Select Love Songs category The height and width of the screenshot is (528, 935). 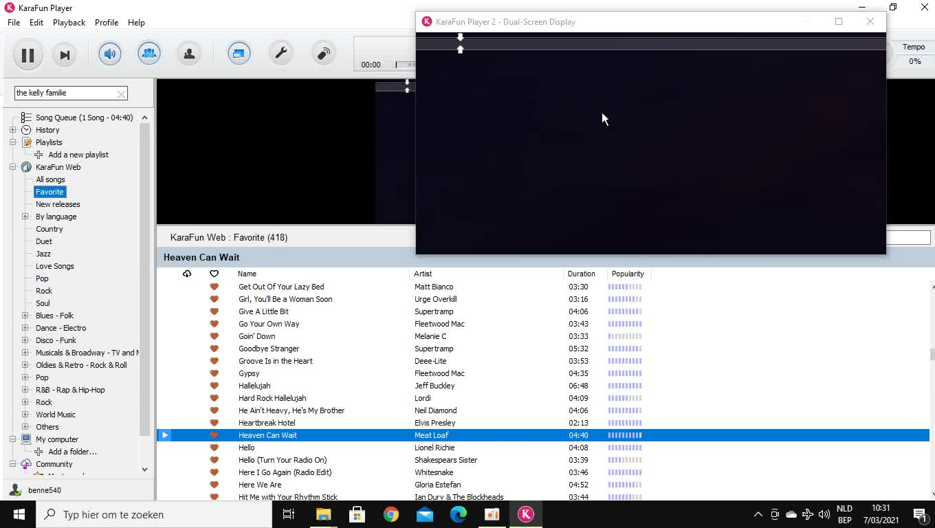(54, 266)
